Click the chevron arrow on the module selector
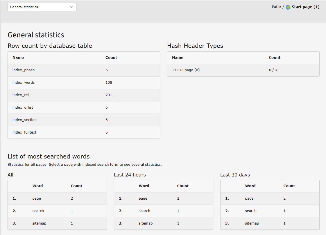This screenshot has height=235, width=326. 71,7
